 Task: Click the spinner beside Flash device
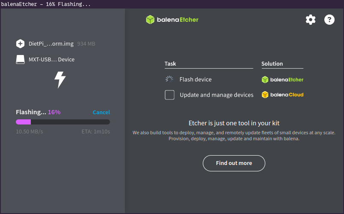pos(169,79)
